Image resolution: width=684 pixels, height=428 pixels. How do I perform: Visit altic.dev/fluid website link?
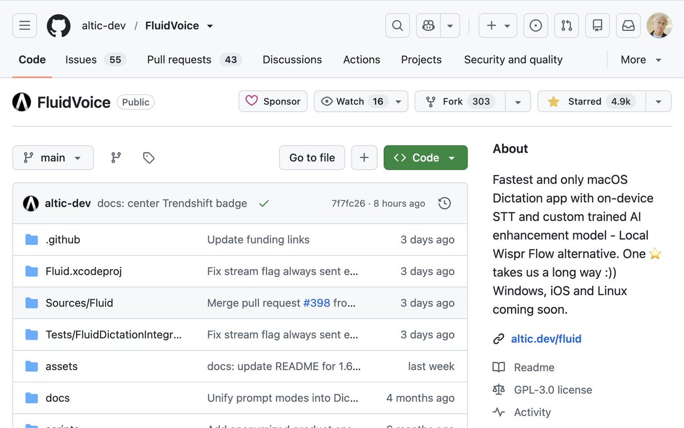[x=546, y=338]
